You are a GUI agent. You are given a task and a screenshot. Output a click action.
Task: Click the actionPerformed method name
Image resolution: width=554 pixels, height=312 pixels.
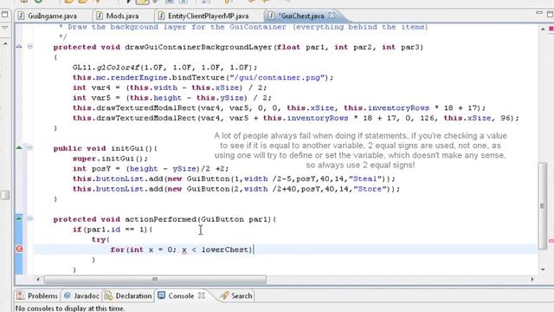point(160,219)
